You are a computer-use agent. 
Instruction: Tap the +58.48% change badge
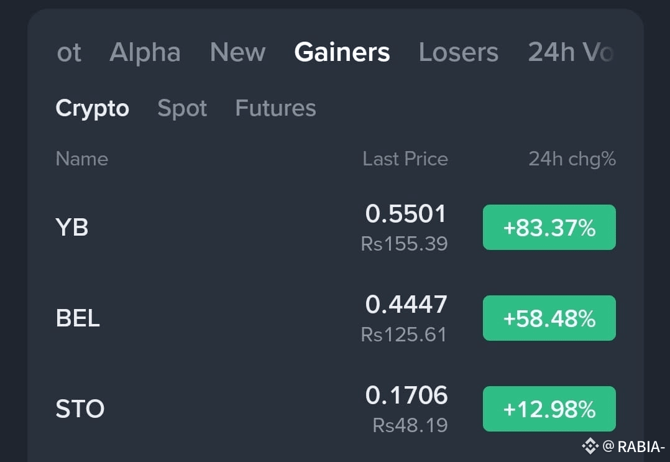549,318
